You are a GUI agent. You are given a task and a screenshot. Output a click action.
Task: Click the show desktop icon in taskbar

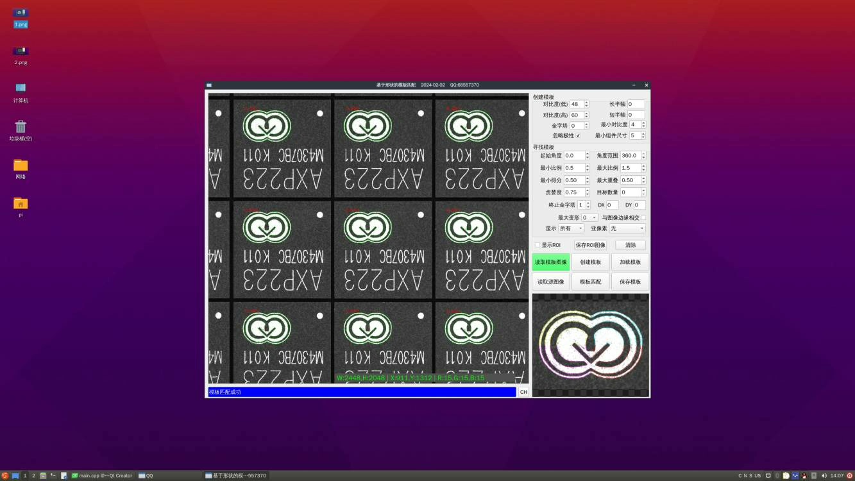(x=15, y=476)
